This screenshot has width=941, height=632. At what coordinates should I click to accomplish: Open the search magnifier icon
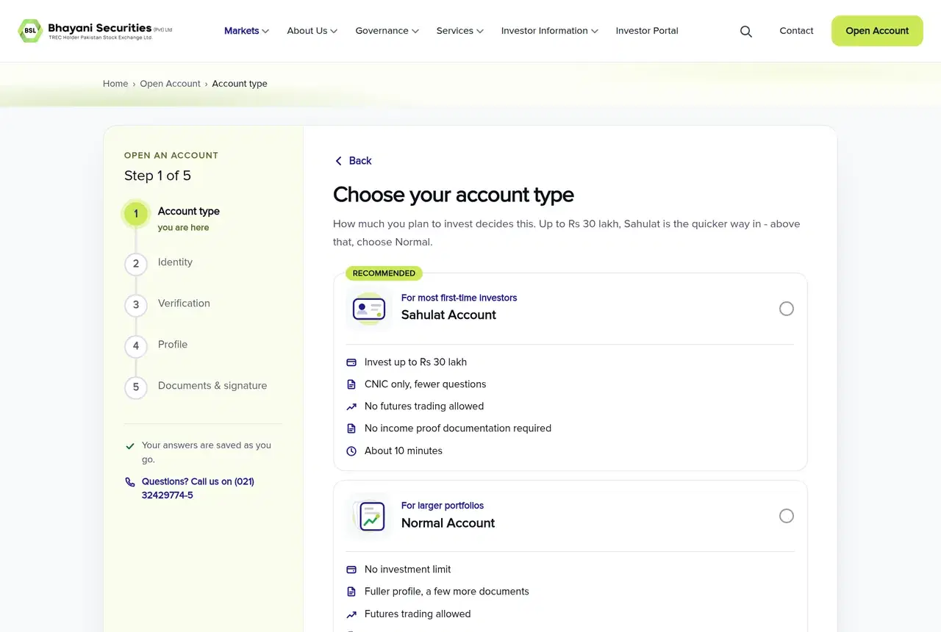pos(746,31)
